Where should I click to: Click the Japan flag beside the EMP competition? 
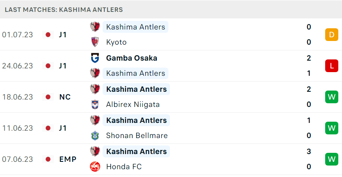coord(48,159)
